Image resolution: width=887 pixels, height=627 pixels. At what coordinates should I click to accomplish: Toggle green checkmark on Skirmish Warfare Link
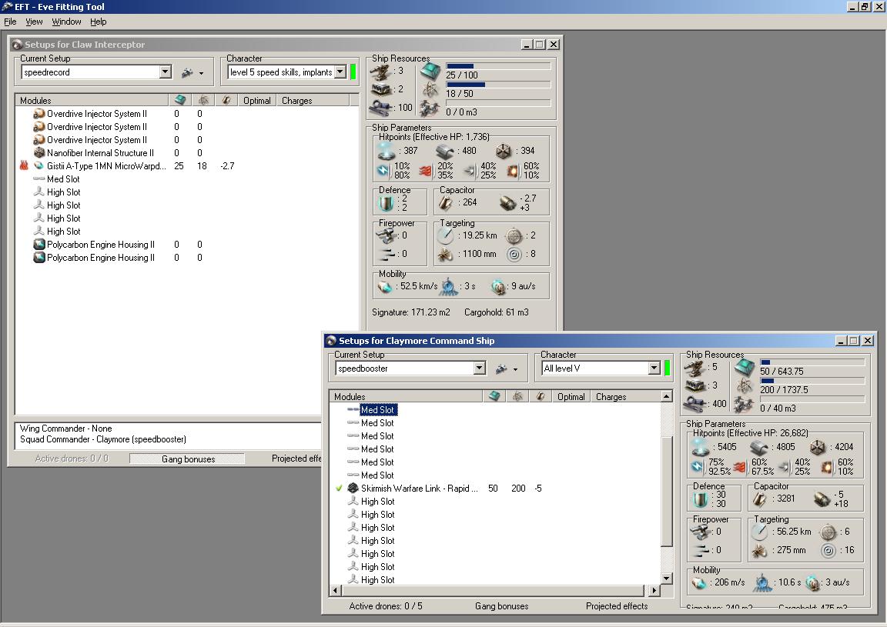[339, 488]
